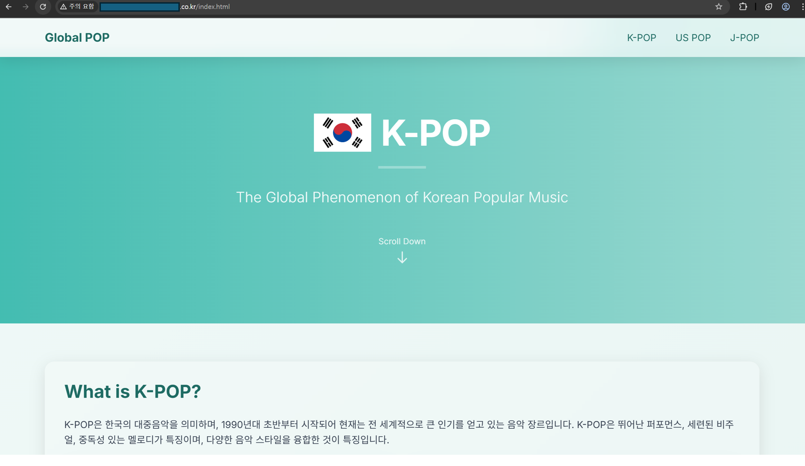Reload the page with the refresh icon
Viewport: 805px width, 466px height.
tap(43, 7)
